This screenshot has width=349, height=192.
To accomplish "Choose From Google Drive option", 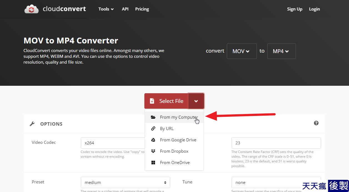I will [174, 140].
